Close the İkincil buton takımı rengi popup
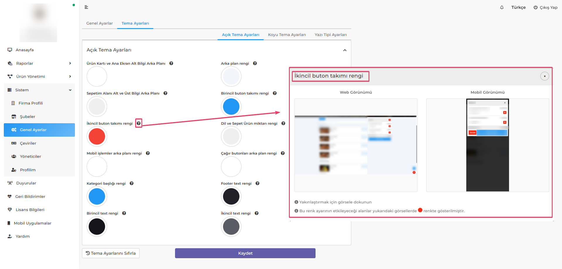This screenshot has width=562, height=269. pyautogui.click(x=544, y=76)
